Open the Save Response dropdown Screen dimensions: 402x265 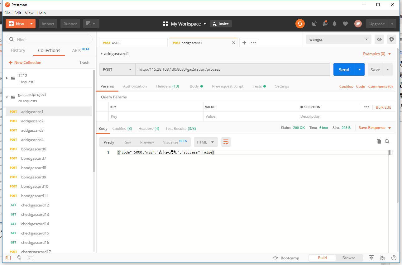point(375,128)
